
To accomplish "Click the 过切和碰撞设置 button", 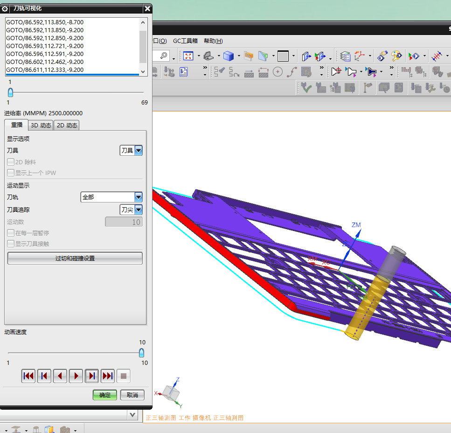I will pyautogui.click(x=75, y=258).
